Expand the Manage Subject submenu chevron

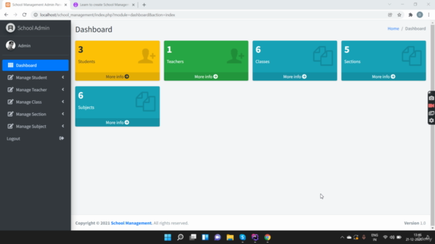(x=63, y=126)
